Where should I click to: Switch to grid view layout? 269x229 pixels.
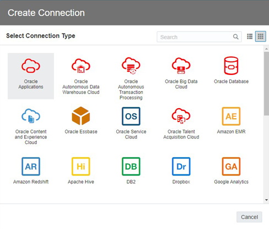tap(261, 36)
